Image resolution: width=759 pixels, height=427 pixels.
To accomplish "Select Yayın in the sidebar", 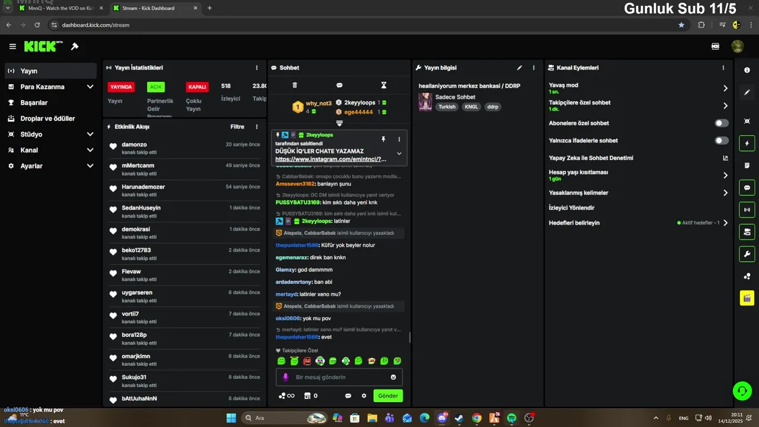I will 50,71.
